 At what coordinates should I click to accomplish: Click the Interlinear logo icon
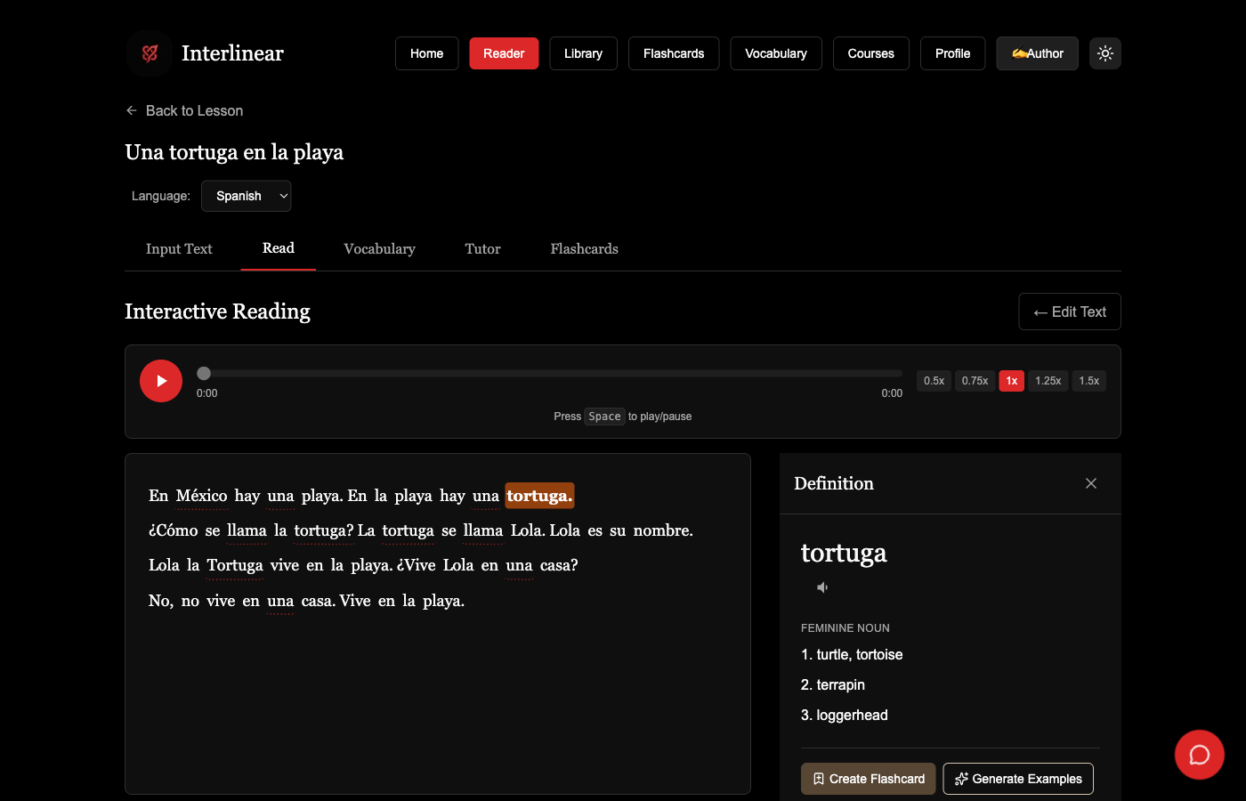tap(149, 53)
